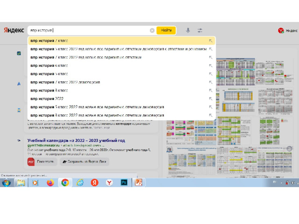
Task: Open Firefox from the taskbar
Action: [x=50, y=182]
